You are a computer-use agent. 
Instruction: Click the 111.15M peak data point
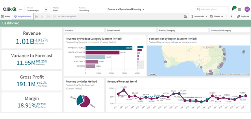click(x=124, y=90)
